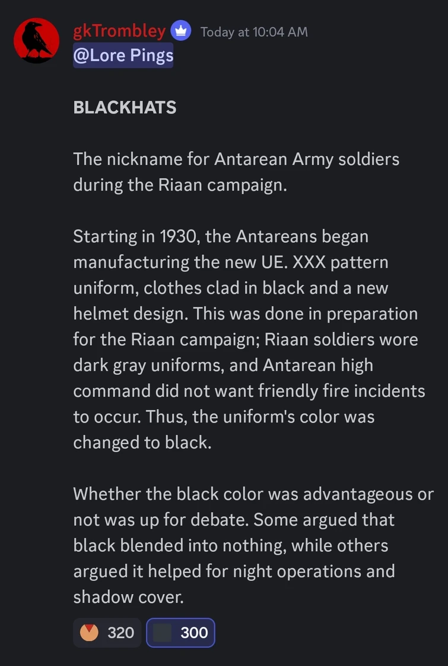Click the dark square emoji in the 300 reaction

click(163, 633)
